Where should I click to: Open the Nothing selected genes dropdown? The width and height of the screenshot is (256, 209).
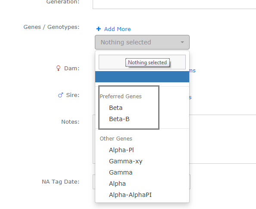[142, 42]
